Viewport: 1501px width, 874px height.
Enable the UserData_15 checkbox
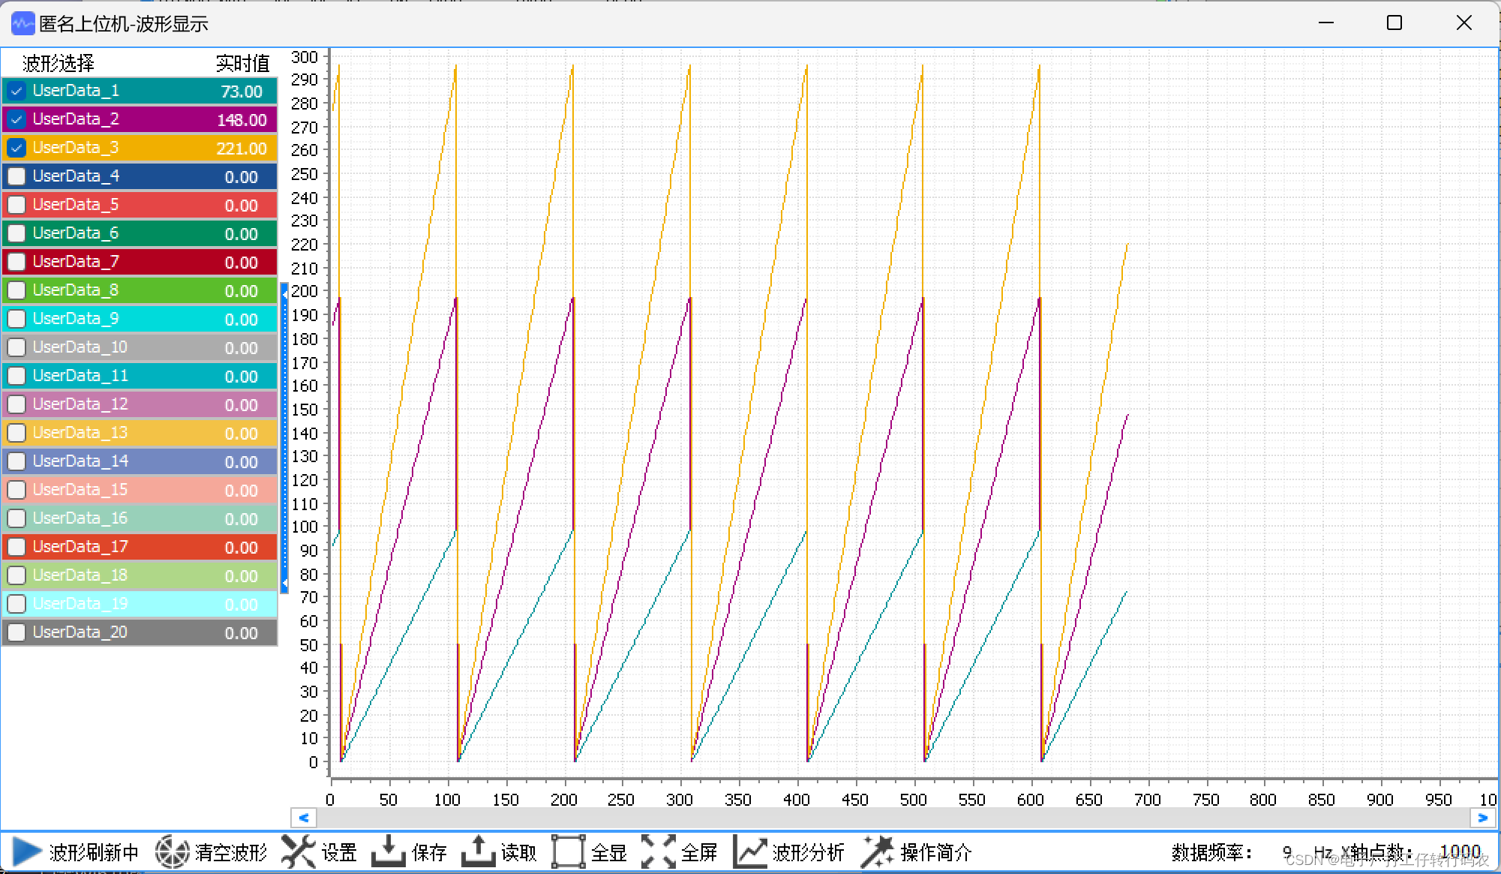tap(17, 490)
